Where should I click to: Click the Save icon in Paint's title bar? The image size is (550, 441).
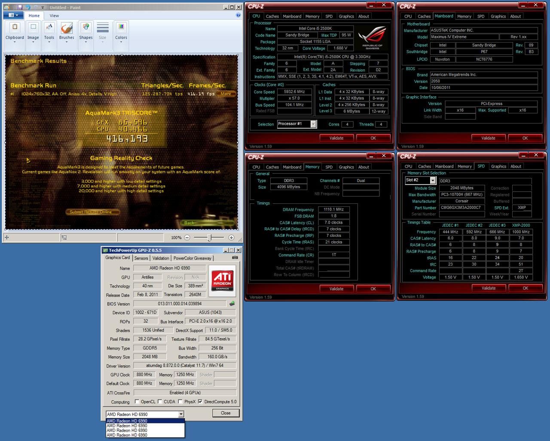tap(19, 7)
